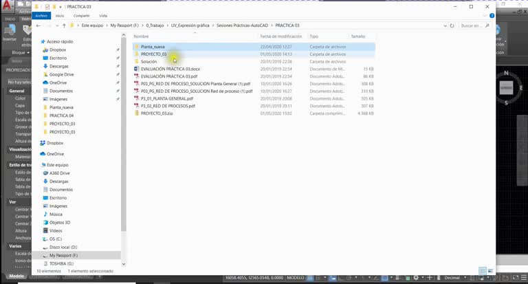Open the Compartir ribbon tab

click(x=82, y=16)
